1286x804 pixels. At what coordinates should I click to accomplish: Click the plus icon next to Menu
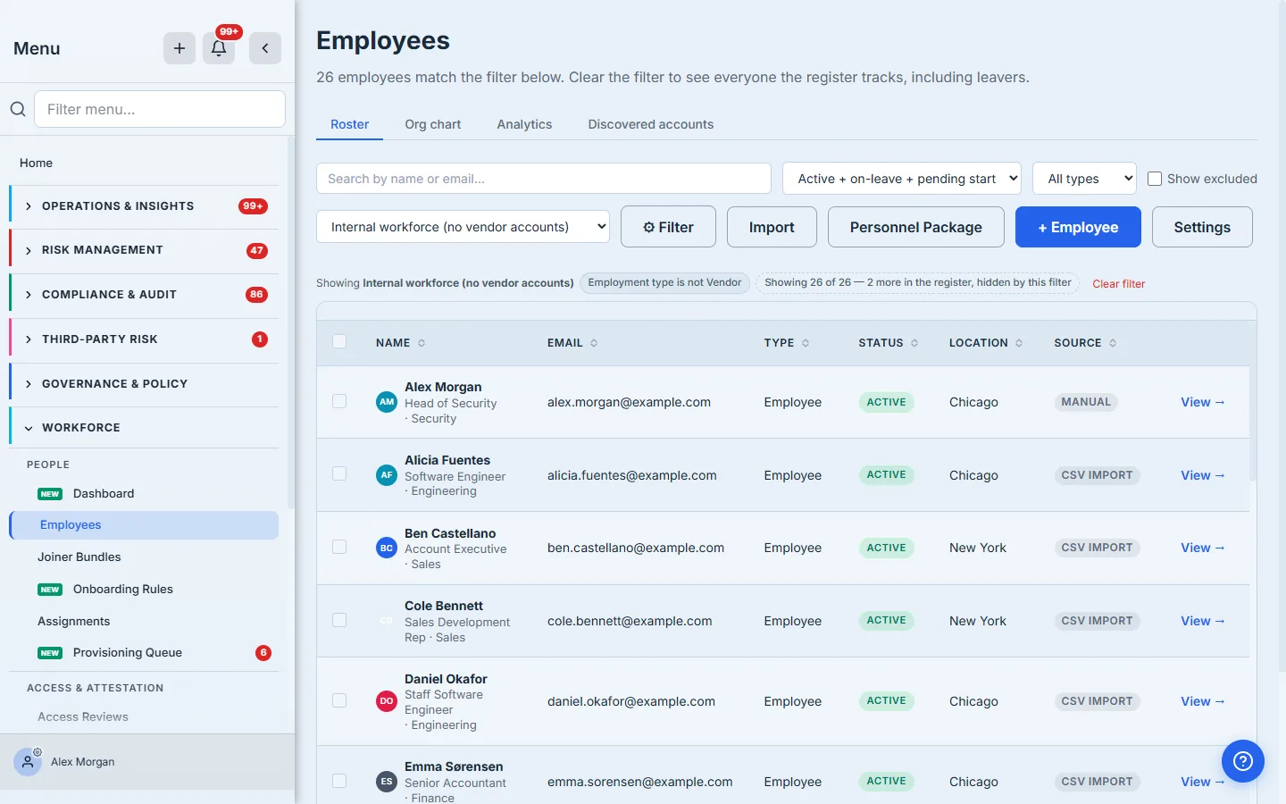(x=180, y=48)
